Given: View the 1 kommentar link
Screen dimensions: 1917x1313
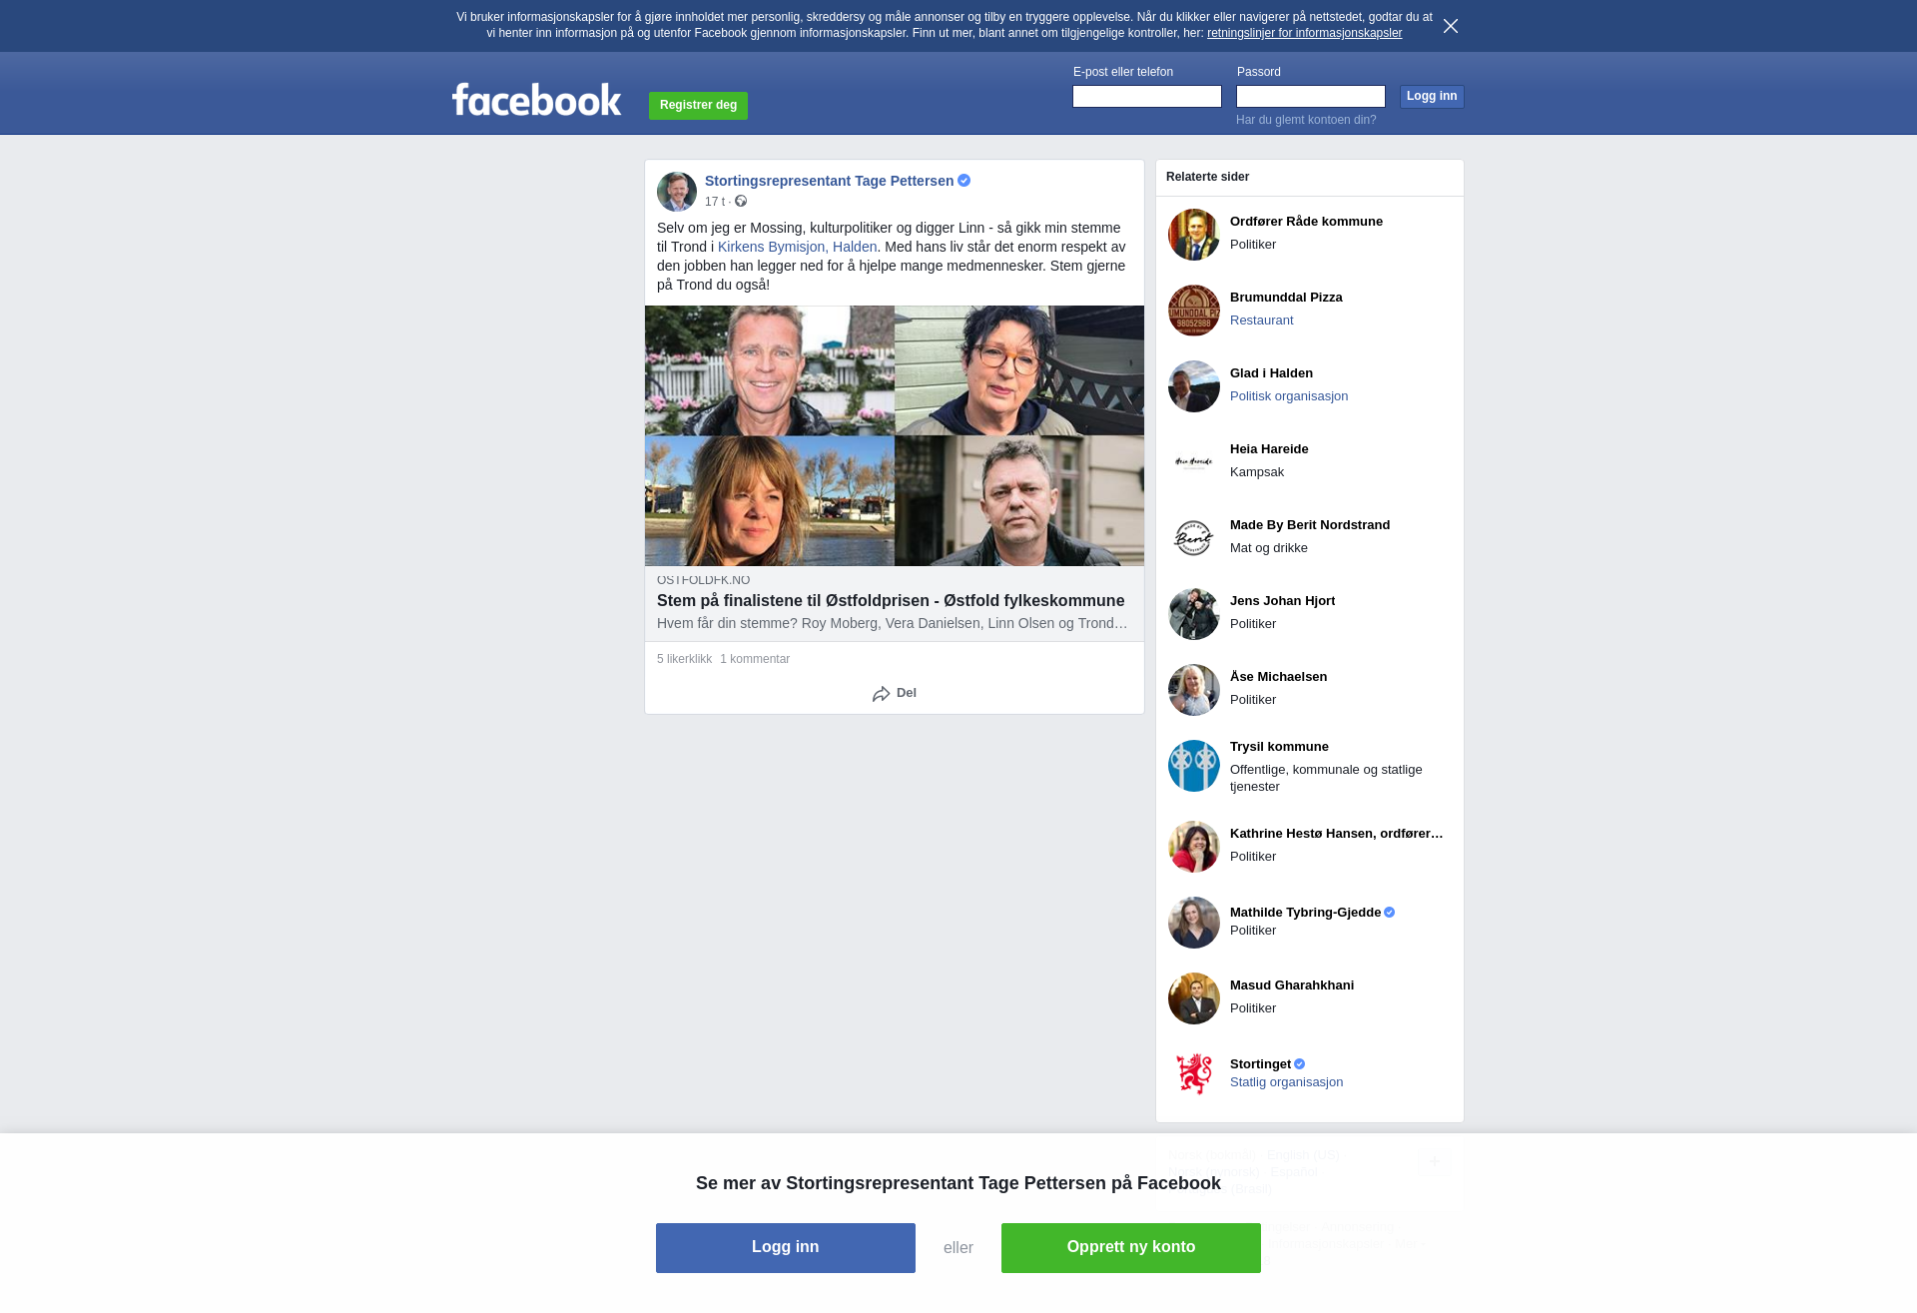Looking at the screenshot, I should 754,659.
